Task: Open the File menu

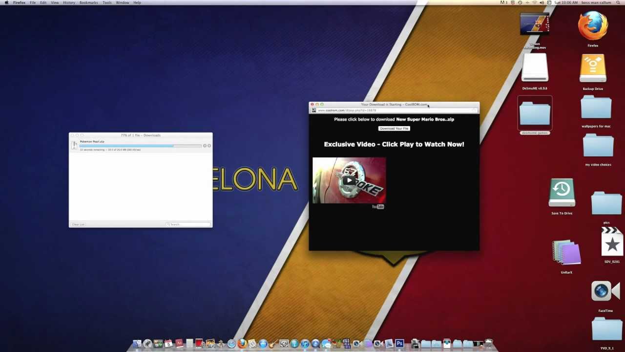Action: [x=33, y=2]
